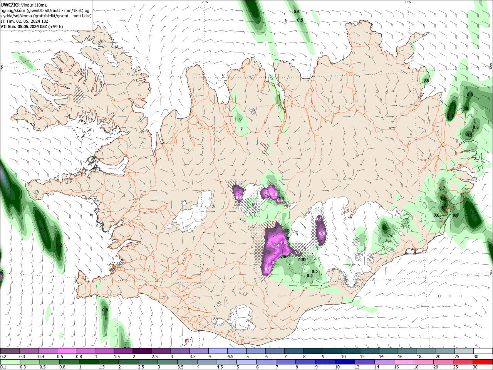Select violet rain-scale swatch between 12 and 14
Image resolution: width=493 pixels, height=370 pixels.
[x=364, y=362]
